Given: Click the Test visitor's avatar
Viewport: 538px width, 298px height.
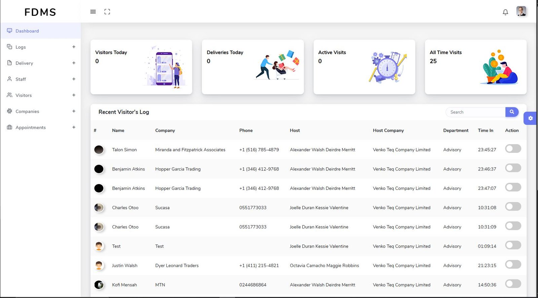Looking at the screenshot, I should [x=99, y=246].
